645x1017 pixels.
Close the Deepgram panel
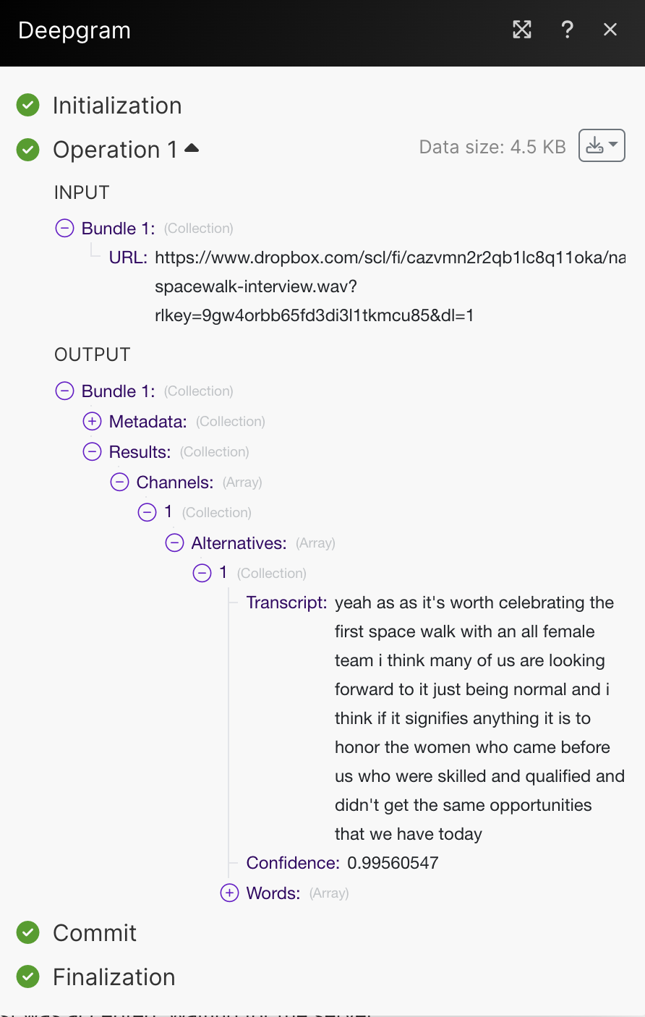click(x=610, y=30)
